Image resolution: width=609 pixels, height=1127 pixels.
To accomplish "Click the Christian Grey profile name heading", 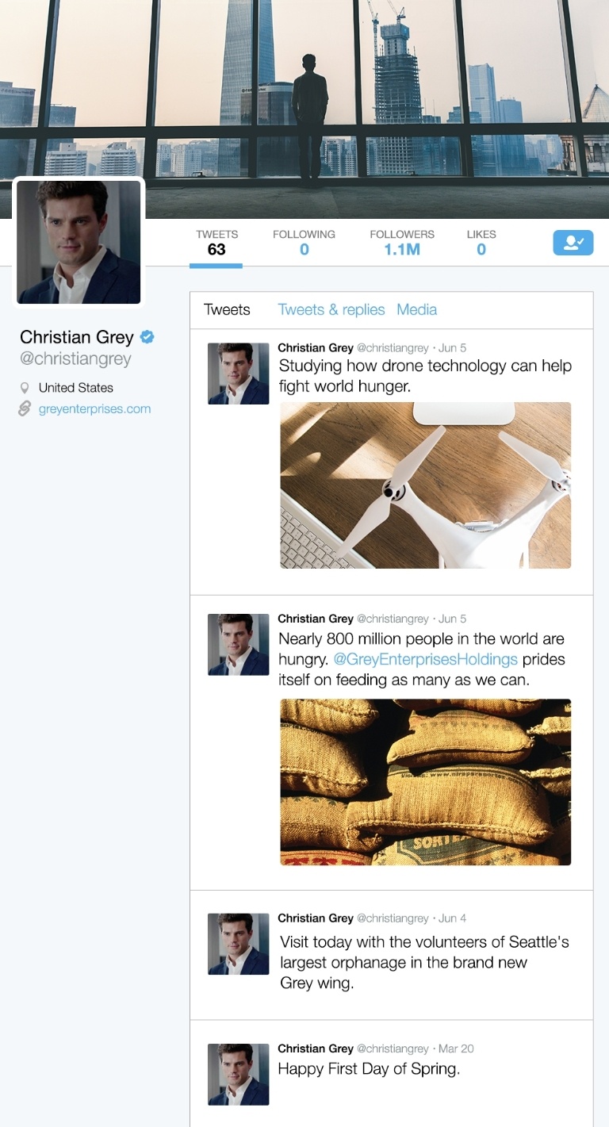I will pyautogui.click(x=76, y=338).
